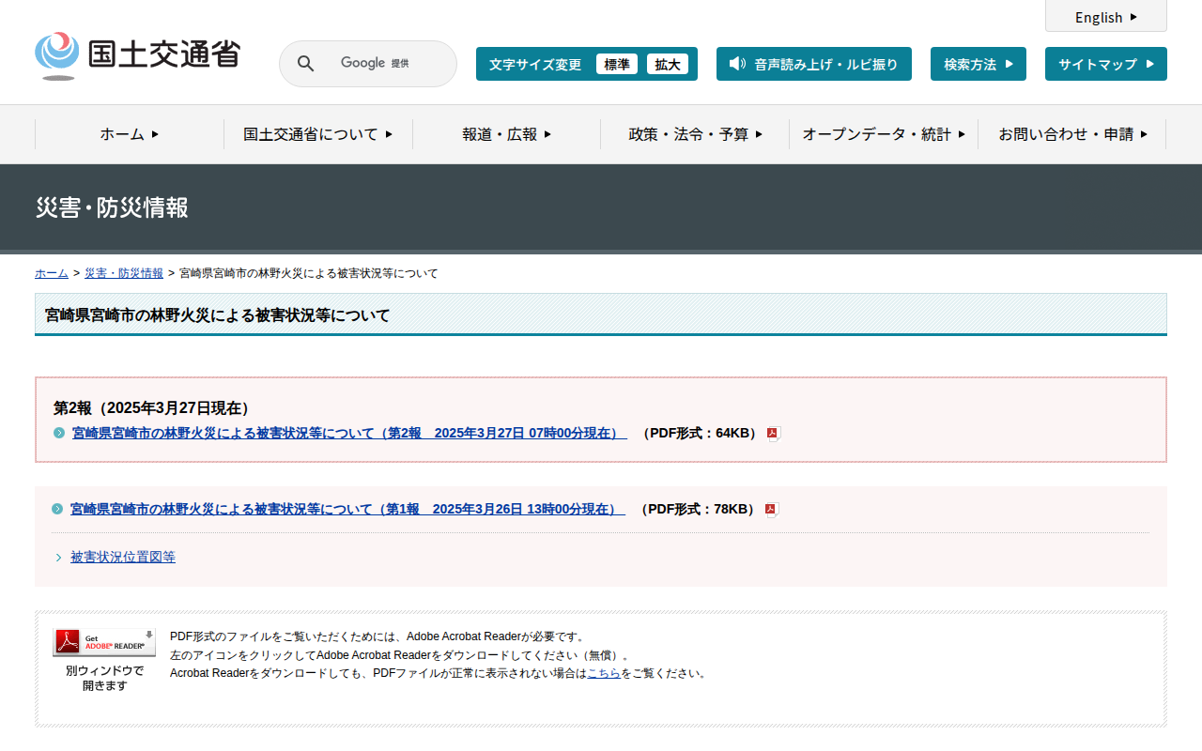
Task: Expand the 政策・法令・予算 menu
Action: tap(695, 134)
